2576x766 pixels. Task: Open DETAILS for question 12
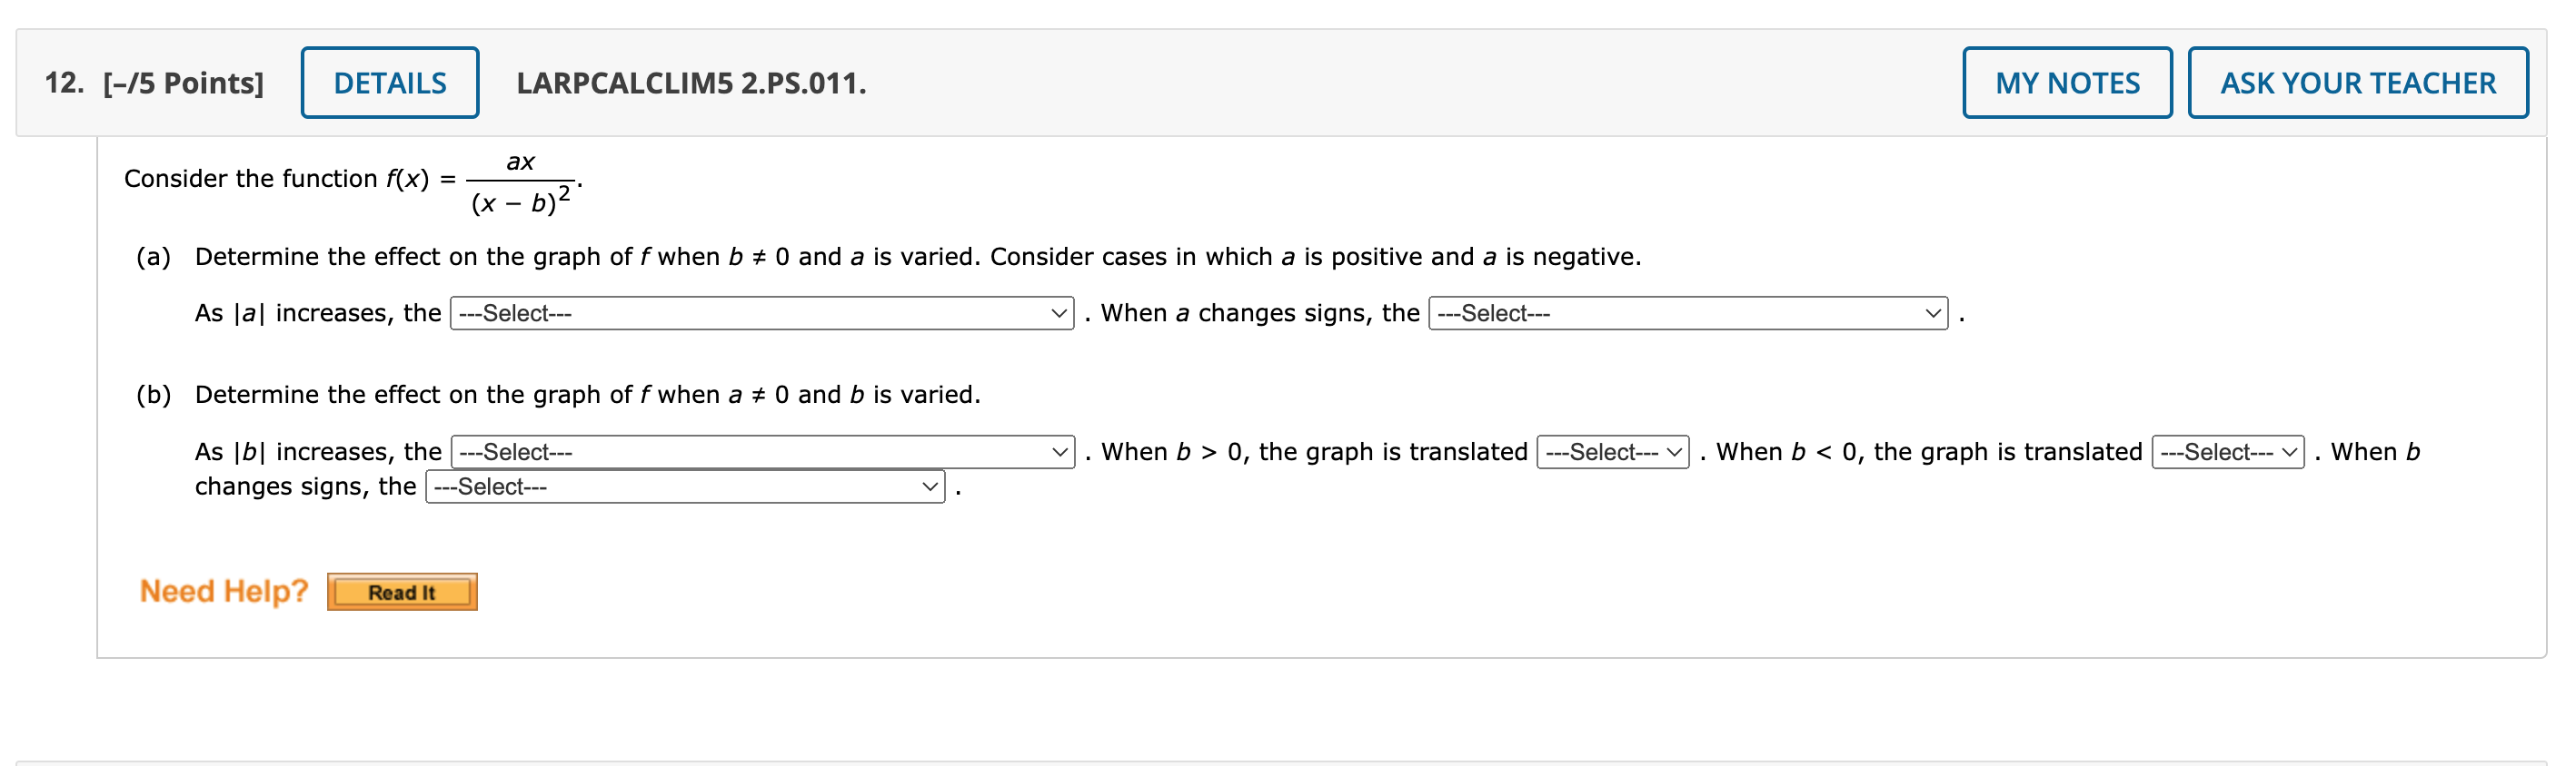[x=389, y=83]
